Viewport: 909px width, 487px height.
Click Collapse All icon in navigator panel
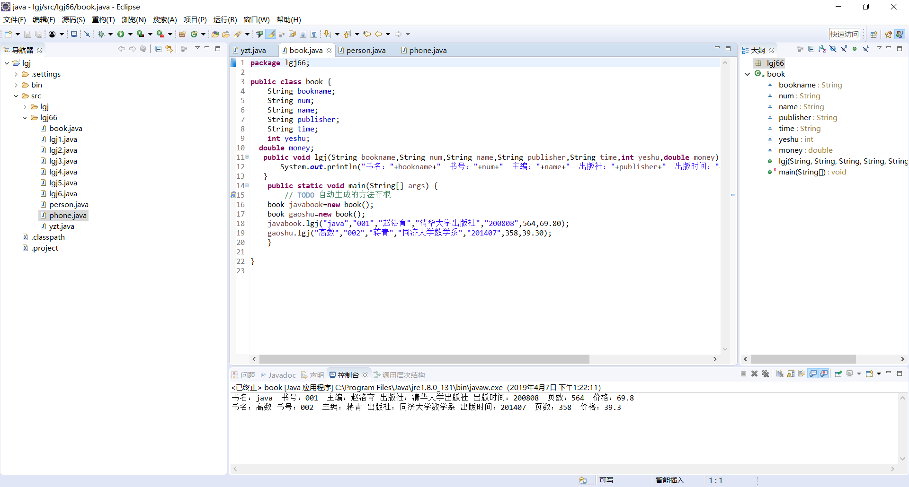click(159, 49)
